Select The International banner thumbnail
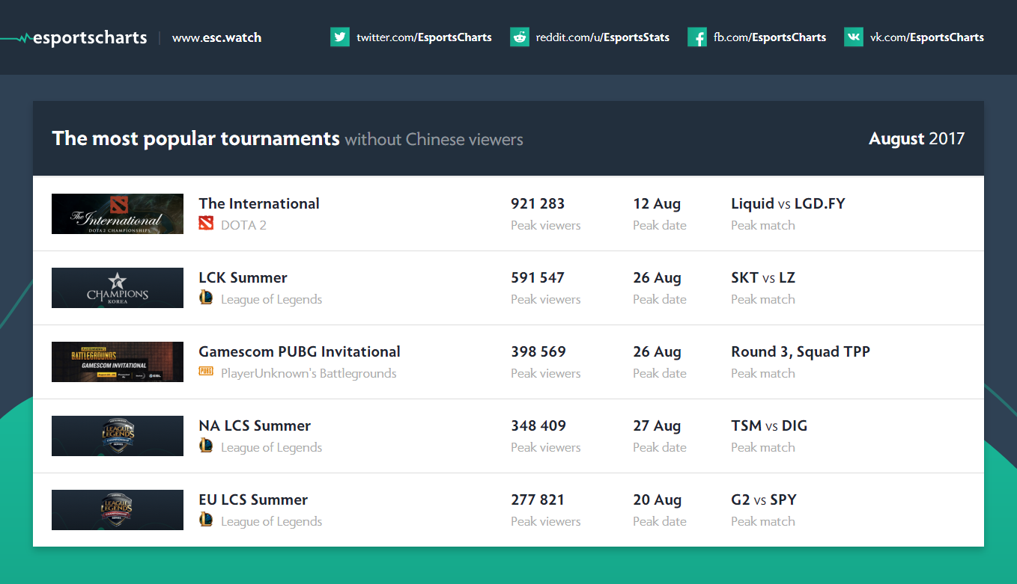 (x=118, y=214)
